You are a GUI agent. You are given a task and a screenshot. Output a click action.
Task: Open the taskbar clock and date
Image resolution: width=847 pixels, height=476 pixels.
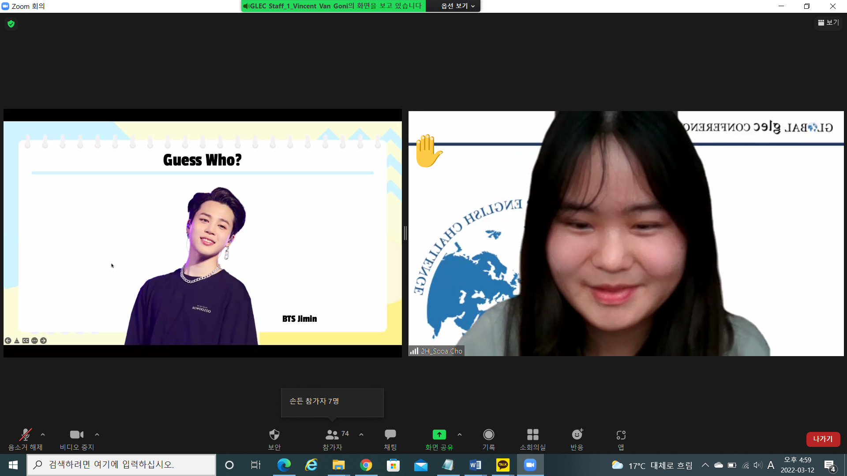point(798,465)
